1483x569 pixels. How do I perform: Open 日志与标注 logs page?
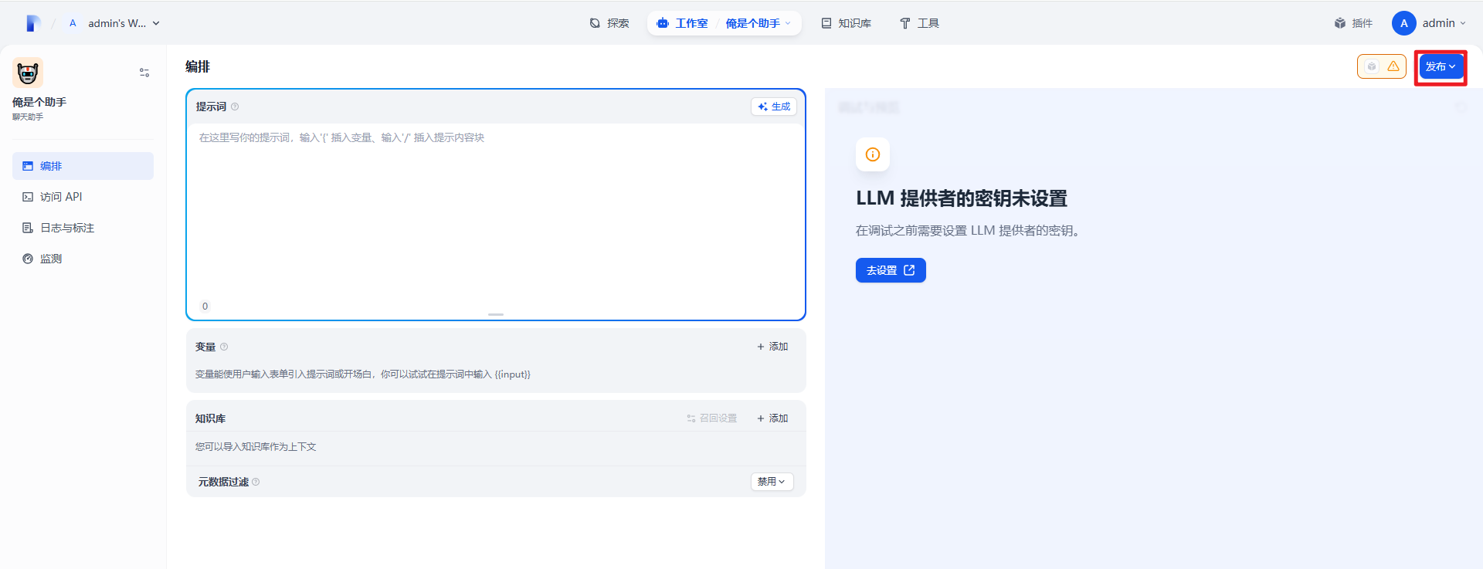(x=83, y=228)
